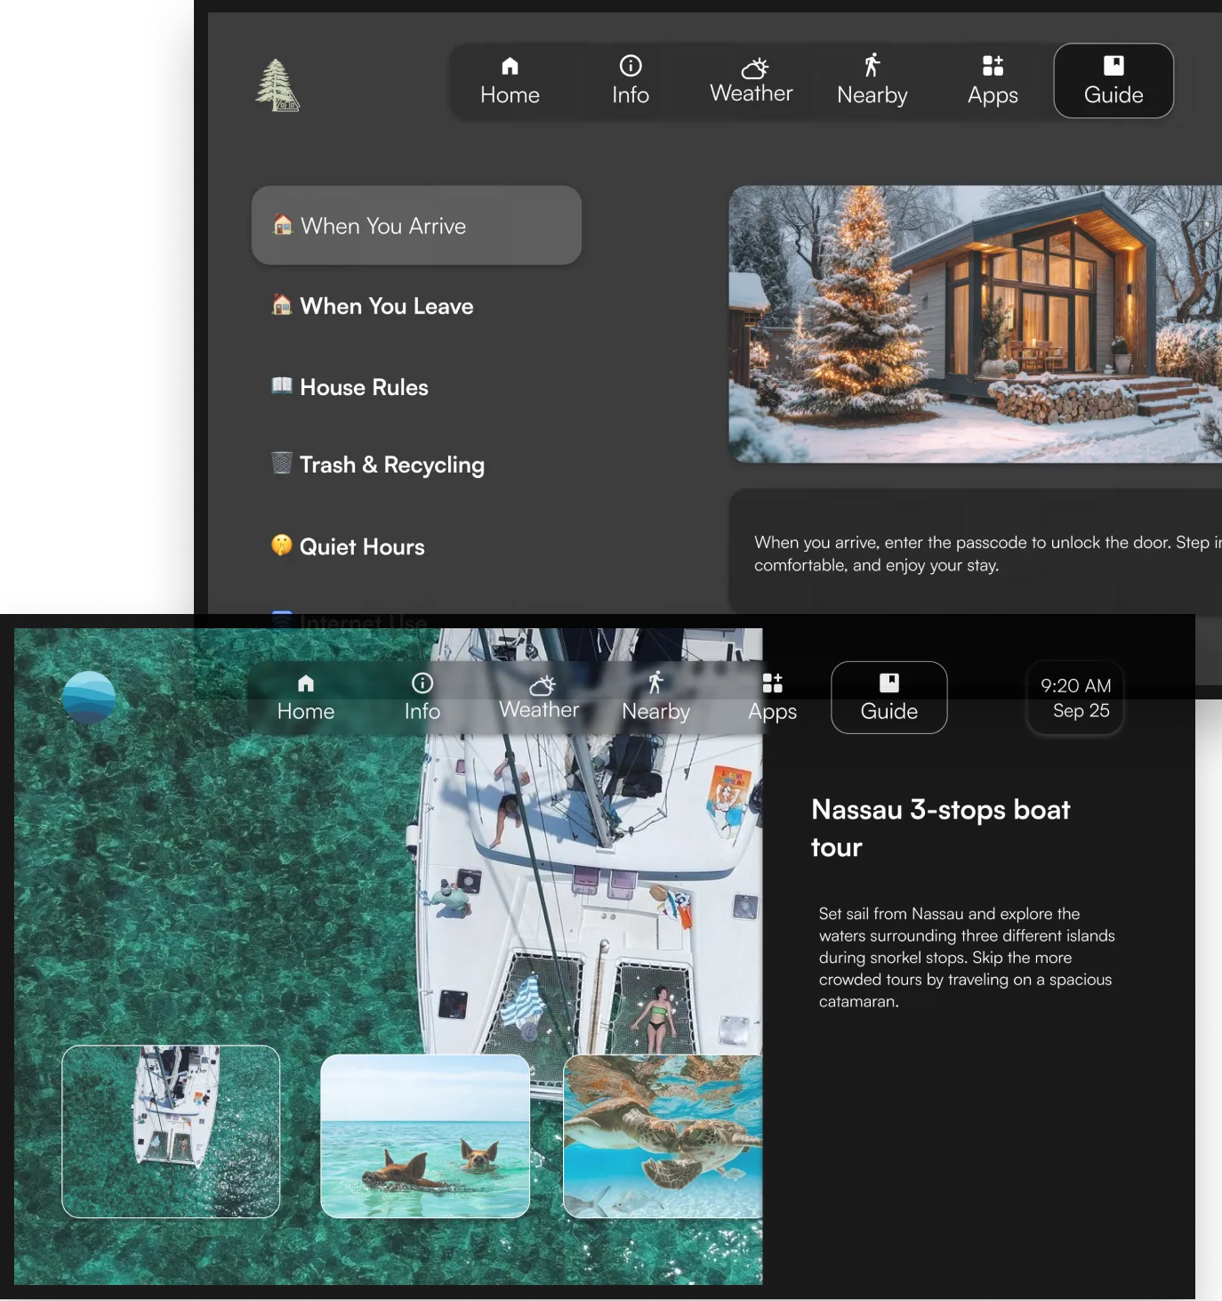Select the sea turtles thumbnail
This screenshot has width=1222, height=1301.
[663, 1136]
